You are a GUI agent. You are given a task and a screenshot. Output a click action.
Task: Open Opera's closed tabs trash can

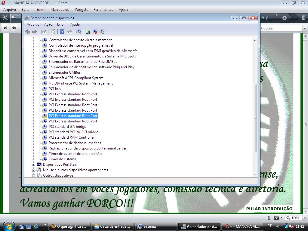(303, 18)
